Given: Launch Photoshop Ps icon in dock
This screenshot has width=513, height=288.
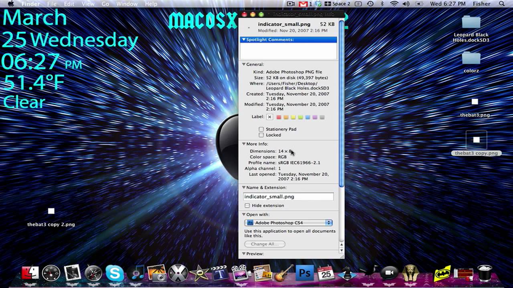Looking at the screenshot, I should (x=305, y=273).
